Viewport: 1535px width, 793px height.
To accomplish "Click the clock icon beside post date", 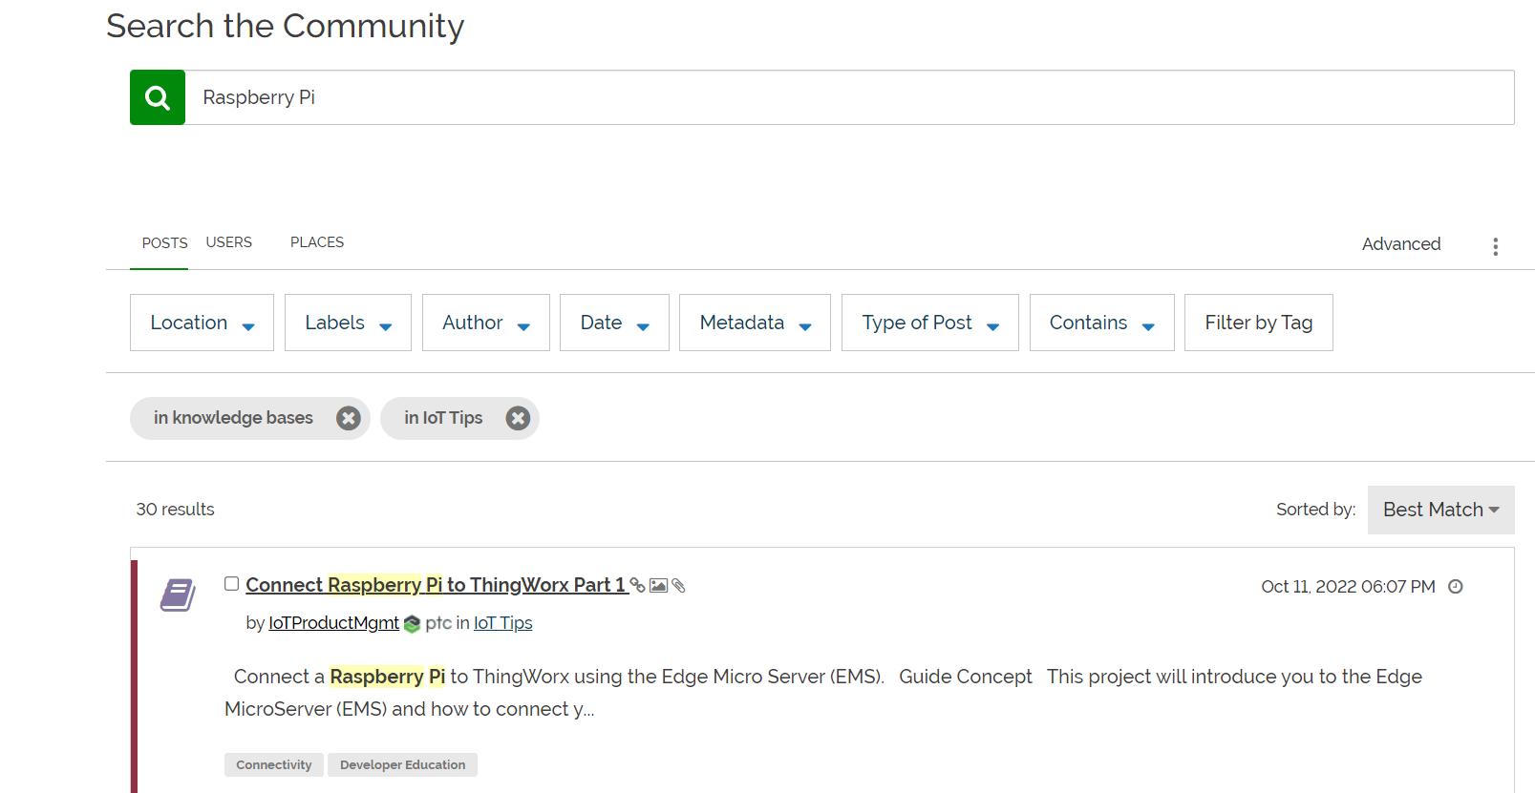I will [1456, 587].
